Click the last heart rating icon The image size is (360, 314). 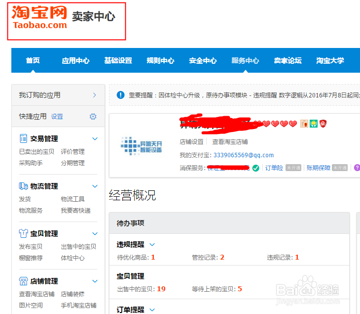pyautogui.click(x=293, y=124)
